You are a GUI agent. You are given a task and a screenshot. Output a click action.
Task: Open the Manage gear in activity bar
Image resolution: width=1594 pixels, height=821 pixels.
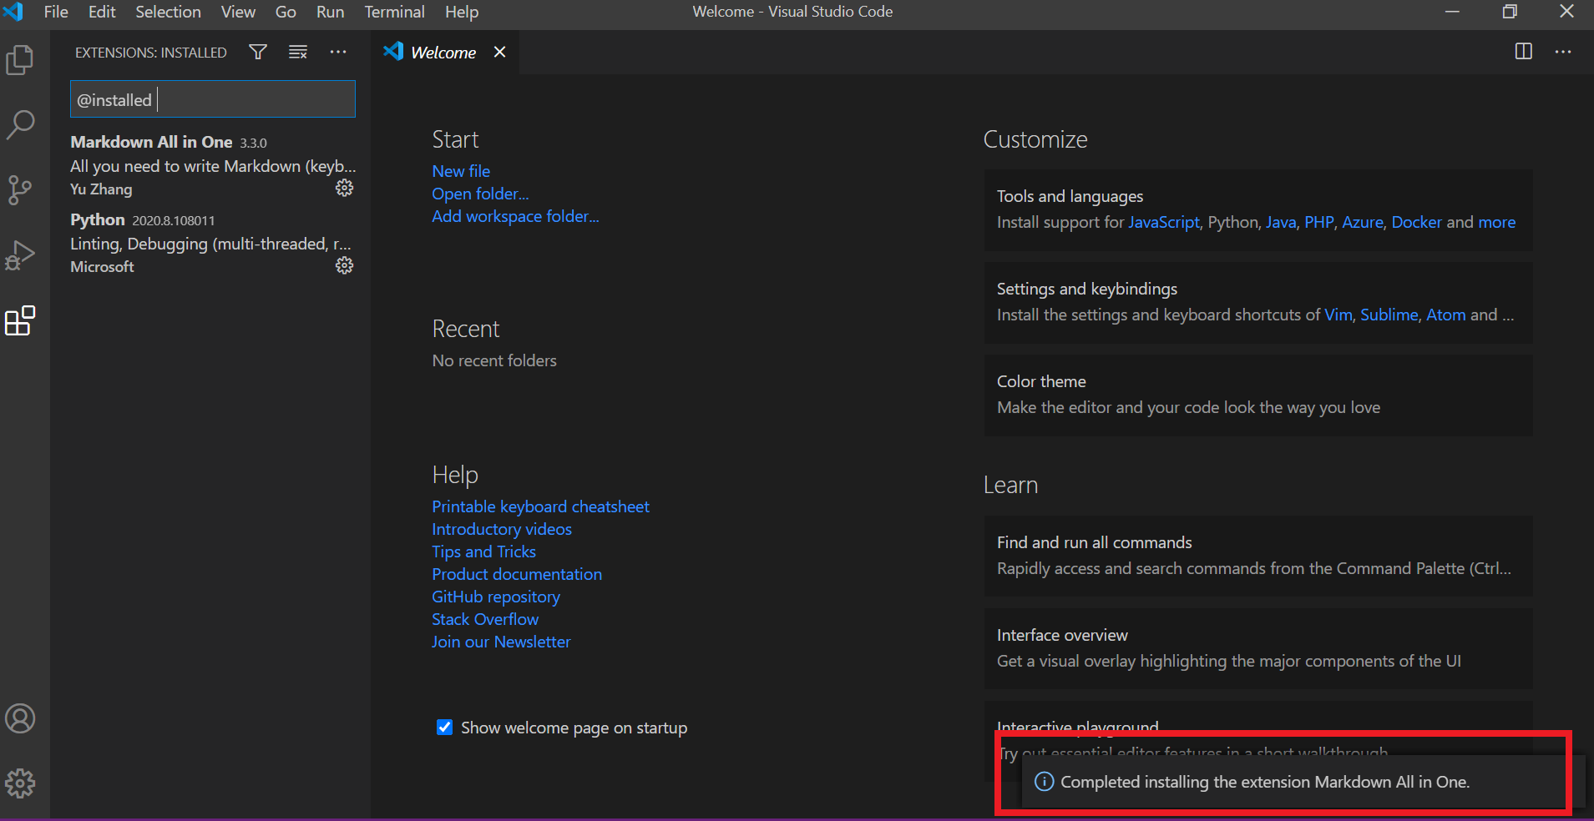pyautogui.click(x=20, y=783)
